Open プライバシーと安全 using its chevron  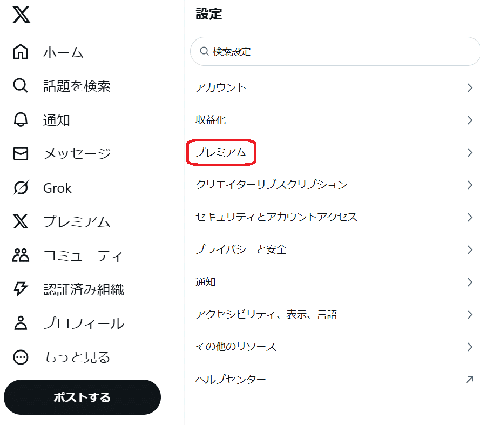(469, 249)
